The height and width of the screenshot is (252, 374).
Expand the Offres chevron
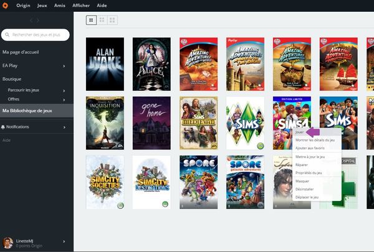coord(64,100)
